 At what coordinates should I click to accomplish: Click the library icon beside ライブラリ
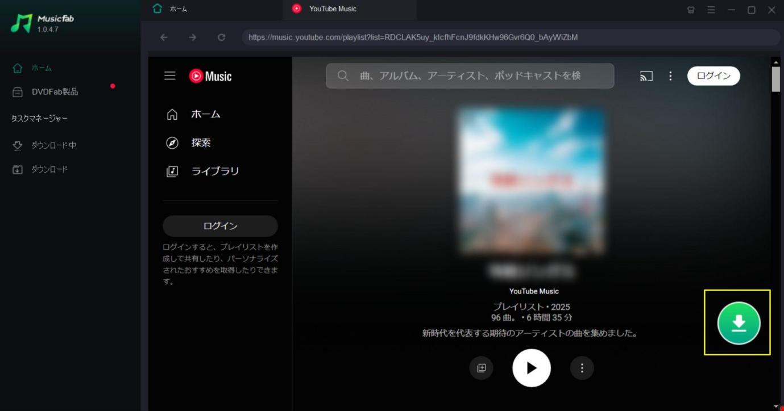tap(172, 171)
